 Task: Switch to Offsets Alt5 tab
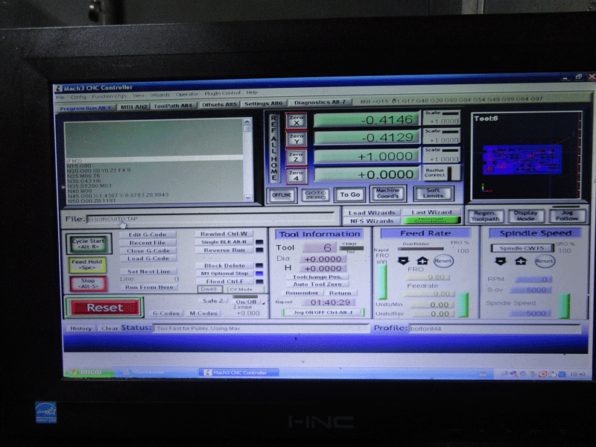click(x=219, y=104)
